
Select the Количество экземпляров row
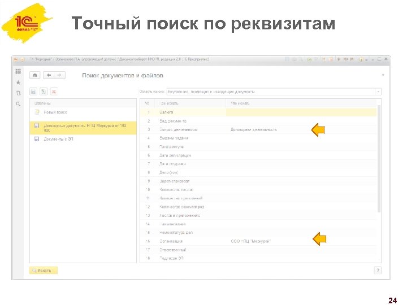(258, 207)
